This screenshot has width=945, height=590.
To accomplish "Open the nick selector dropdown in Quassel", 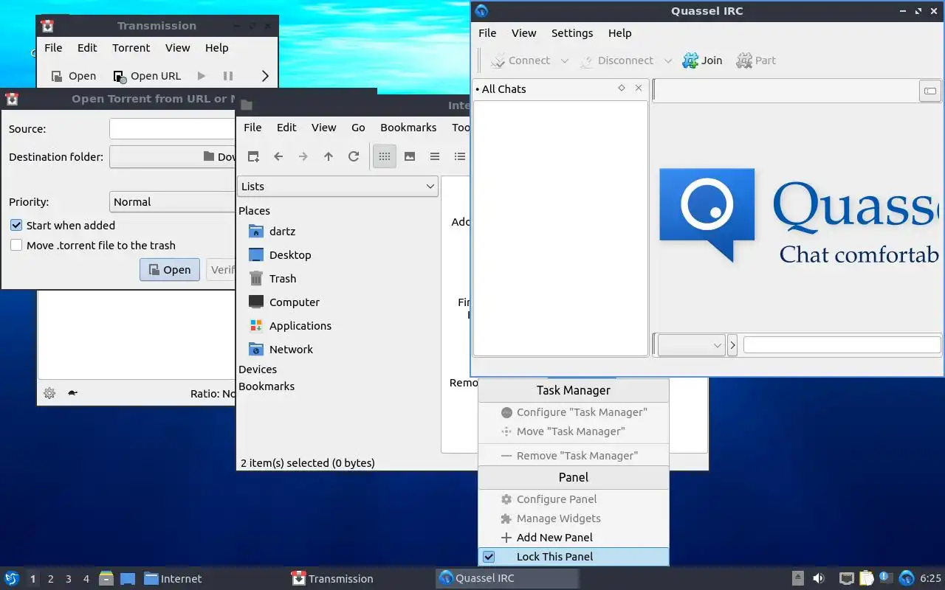I will coord(691,345).
